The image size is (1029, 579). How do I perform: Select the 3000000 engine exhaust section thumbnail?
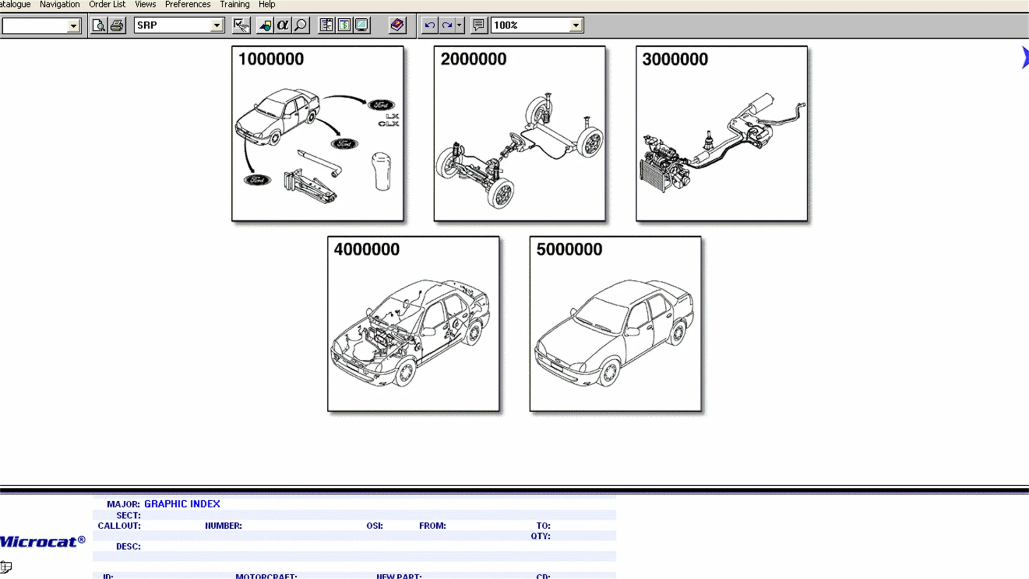click(721, 133)
